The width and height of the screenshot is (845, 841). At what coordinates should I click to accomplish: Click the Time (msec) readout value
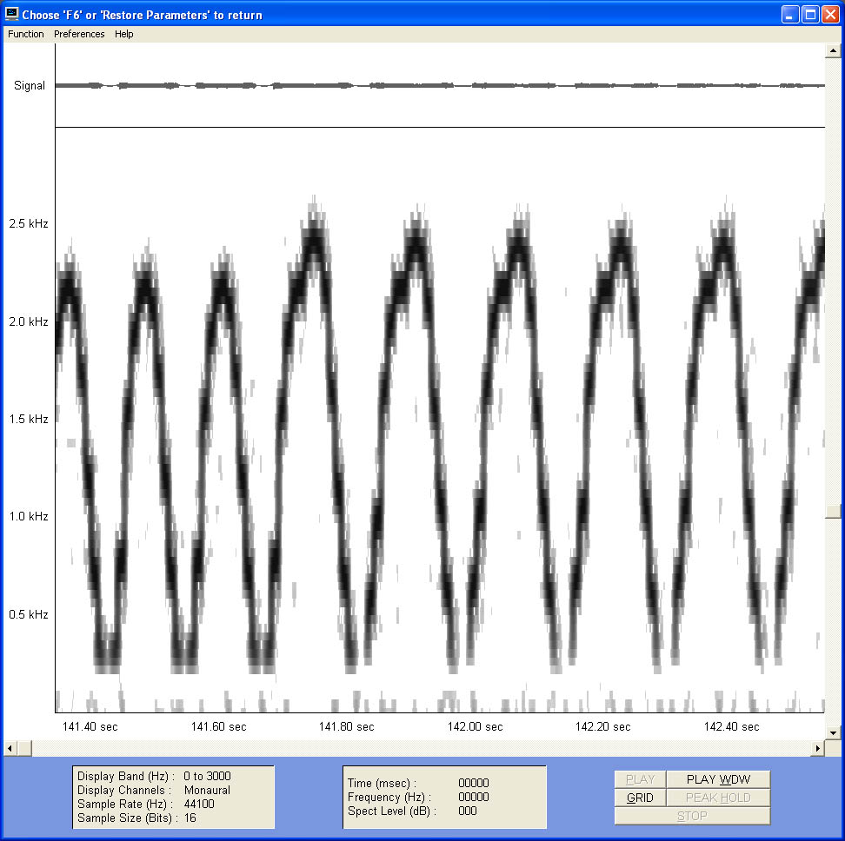point(474,783)
